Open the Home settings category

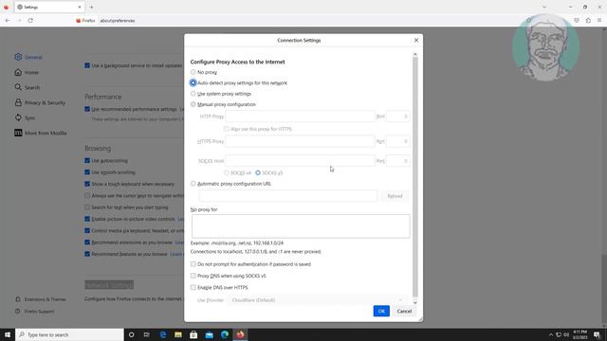click(27, 72)
